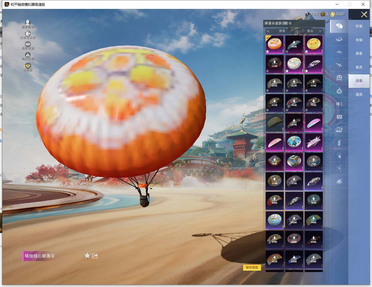Open the 热力档案 flame icon
This screenshot has height=287, width=372.
tap(28, 55)
